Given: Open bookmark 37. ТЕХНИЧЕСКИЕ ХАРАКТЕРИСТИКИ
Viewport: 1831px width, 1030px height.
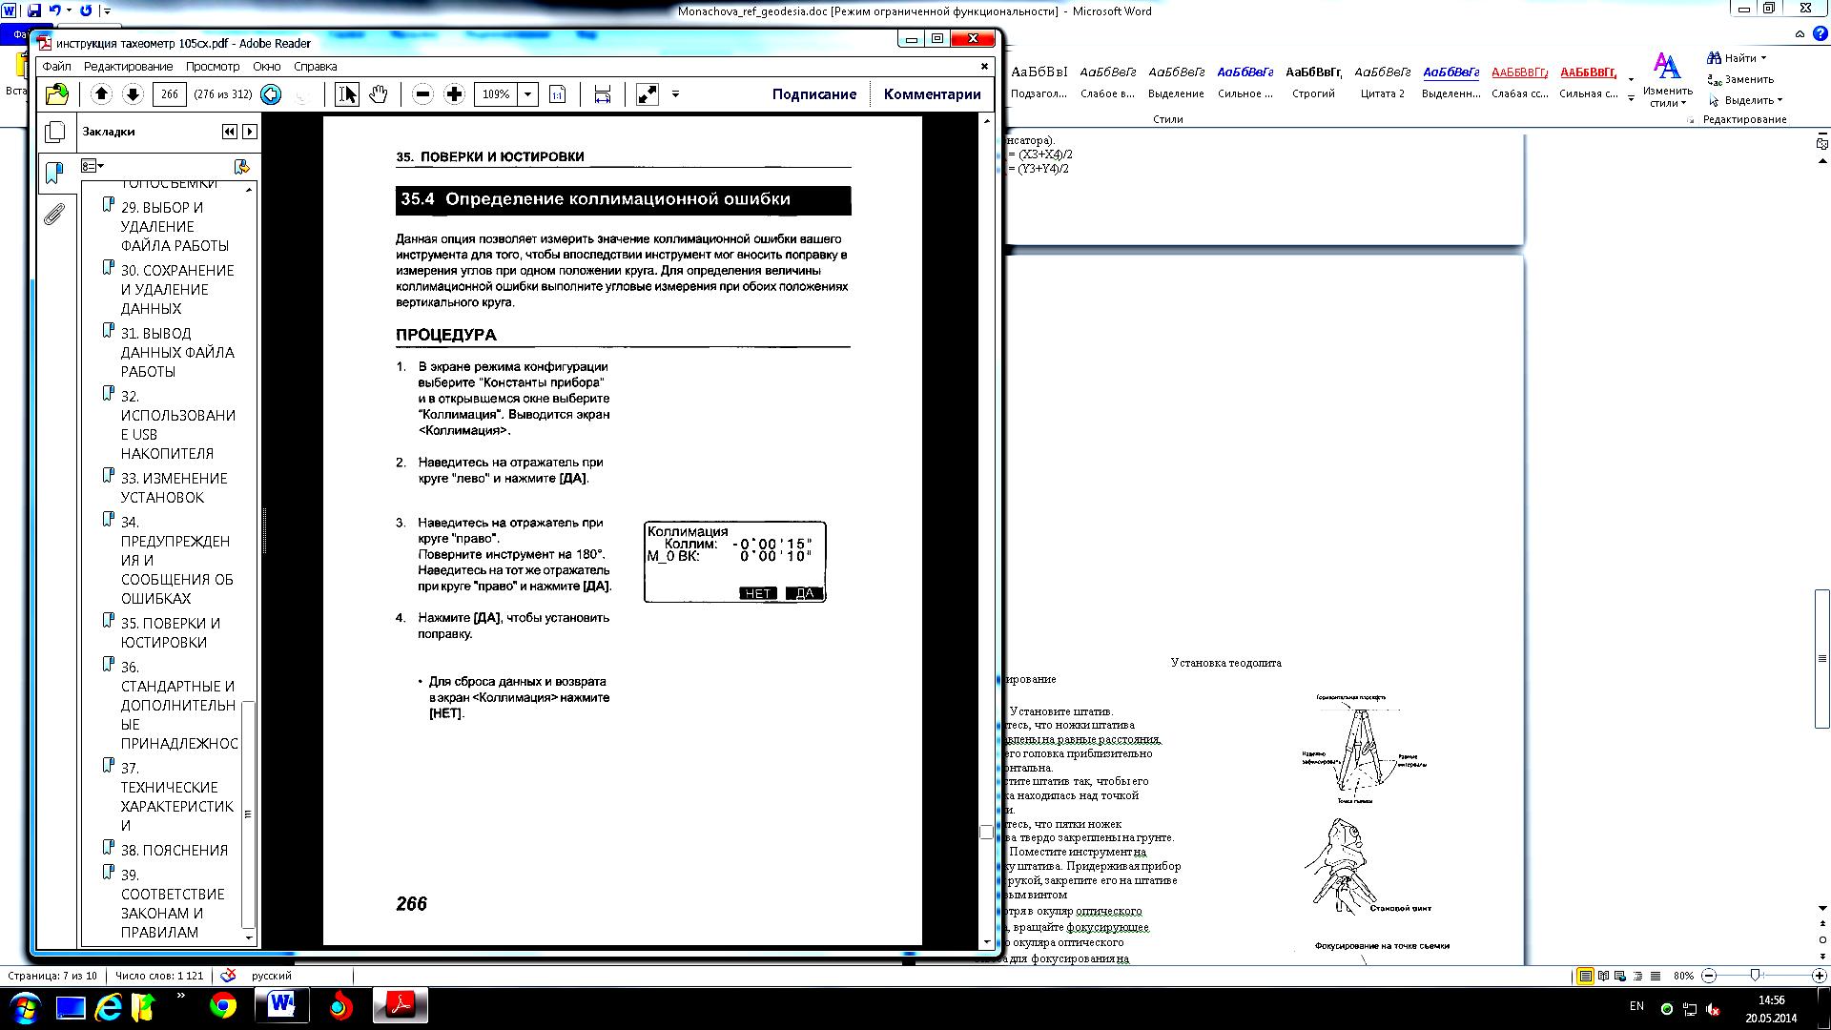Looking at the screenshot, I should (176, 796).
